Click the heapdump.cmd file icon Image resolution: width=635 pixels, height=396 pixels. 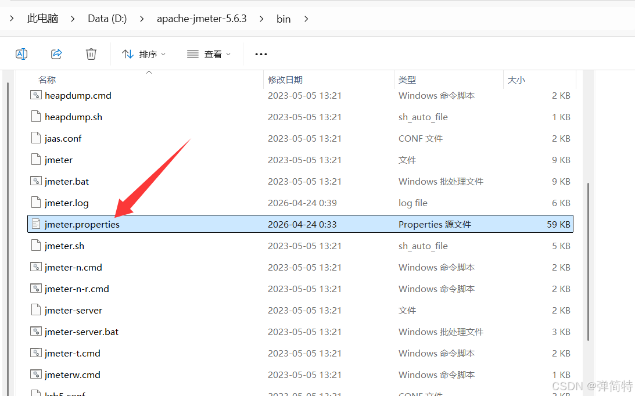pos(36,95)
